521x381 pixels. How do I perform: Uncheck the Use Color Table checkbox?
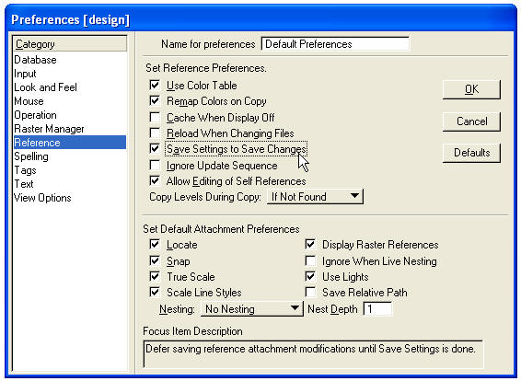[x=155, y=85]
